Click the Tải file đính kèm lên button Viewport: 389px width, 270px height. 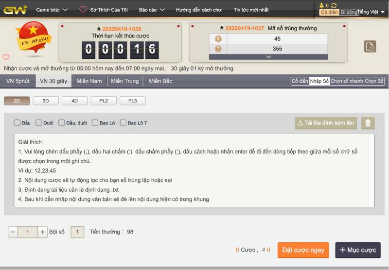click(x=326, y=123)
